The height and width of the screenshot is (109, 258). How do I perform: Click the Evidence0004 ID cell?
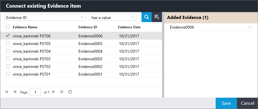pyautogui.click(x=90, y=52)
